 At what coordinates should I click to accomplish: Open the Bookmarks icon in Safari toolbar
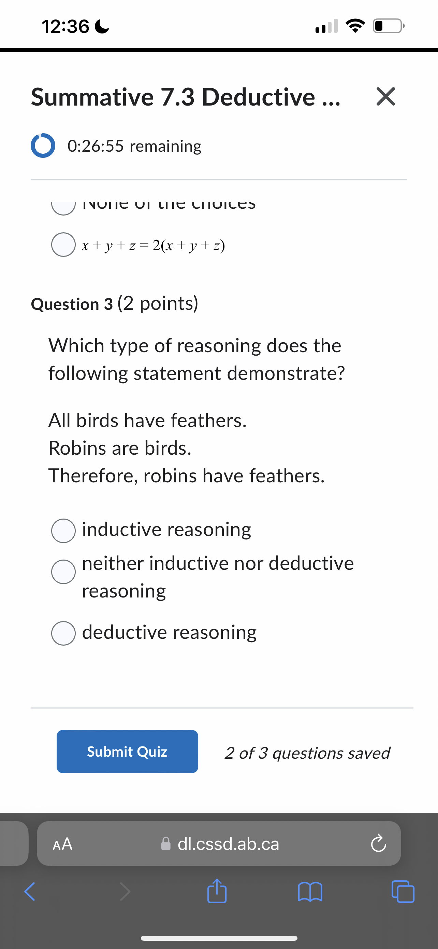click(x=311, y=892)
